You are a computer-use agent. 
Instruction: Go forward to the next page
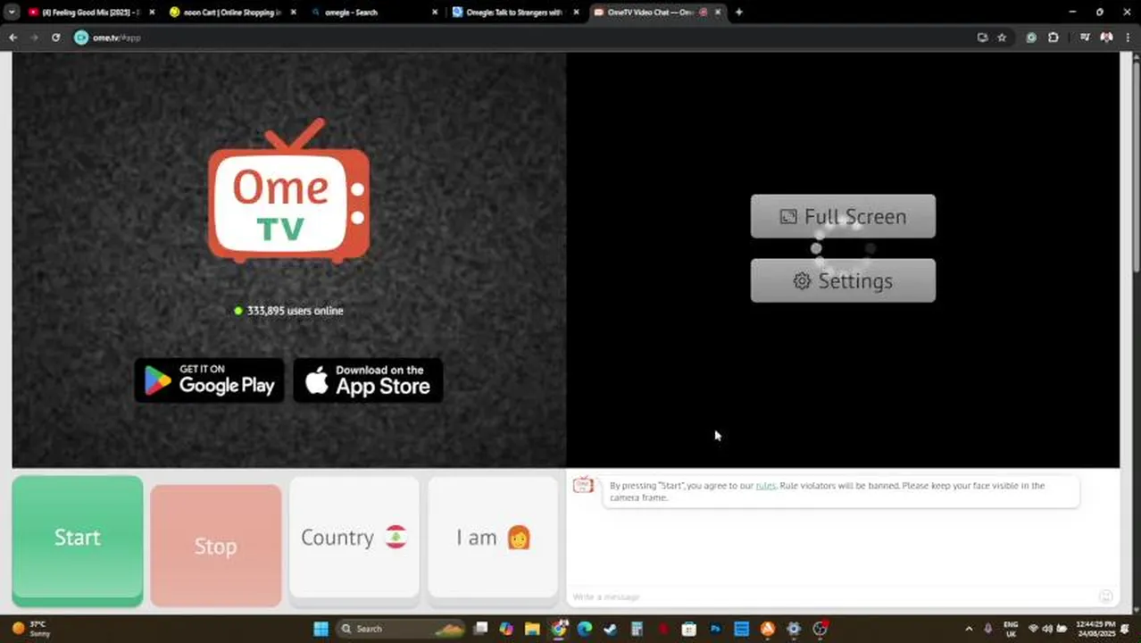(34, 38)
